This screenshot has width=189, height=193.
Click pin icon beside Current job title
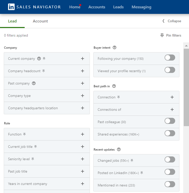[35, 147]
